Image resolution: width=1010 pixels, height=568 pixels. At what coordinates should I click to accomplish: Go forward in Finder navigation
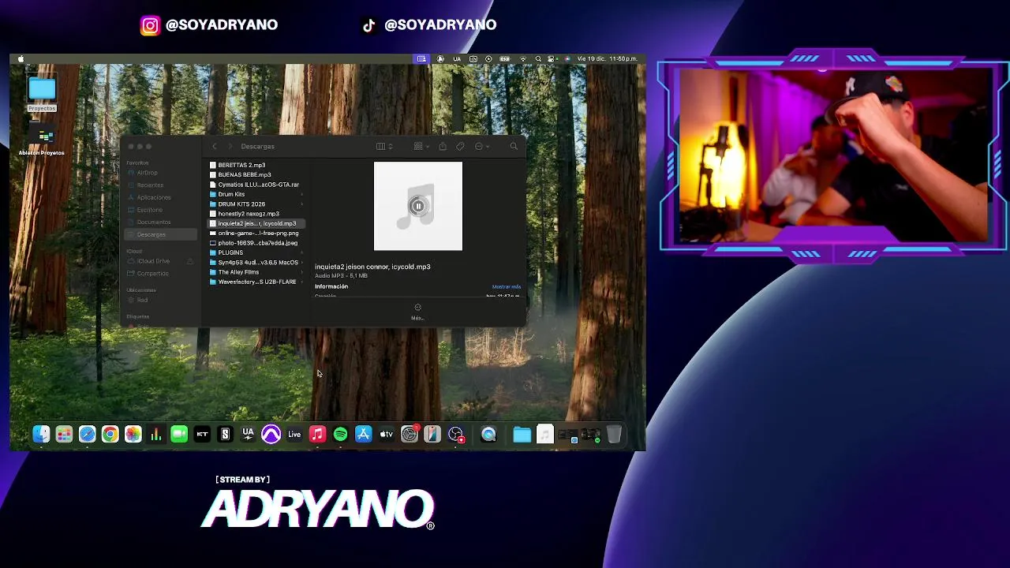point(230,146)
